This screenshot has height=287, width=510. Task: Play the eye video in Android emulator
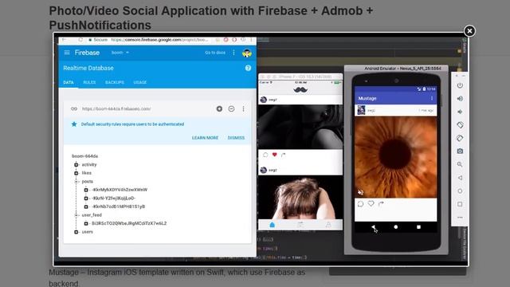click(x=395, y=157)
